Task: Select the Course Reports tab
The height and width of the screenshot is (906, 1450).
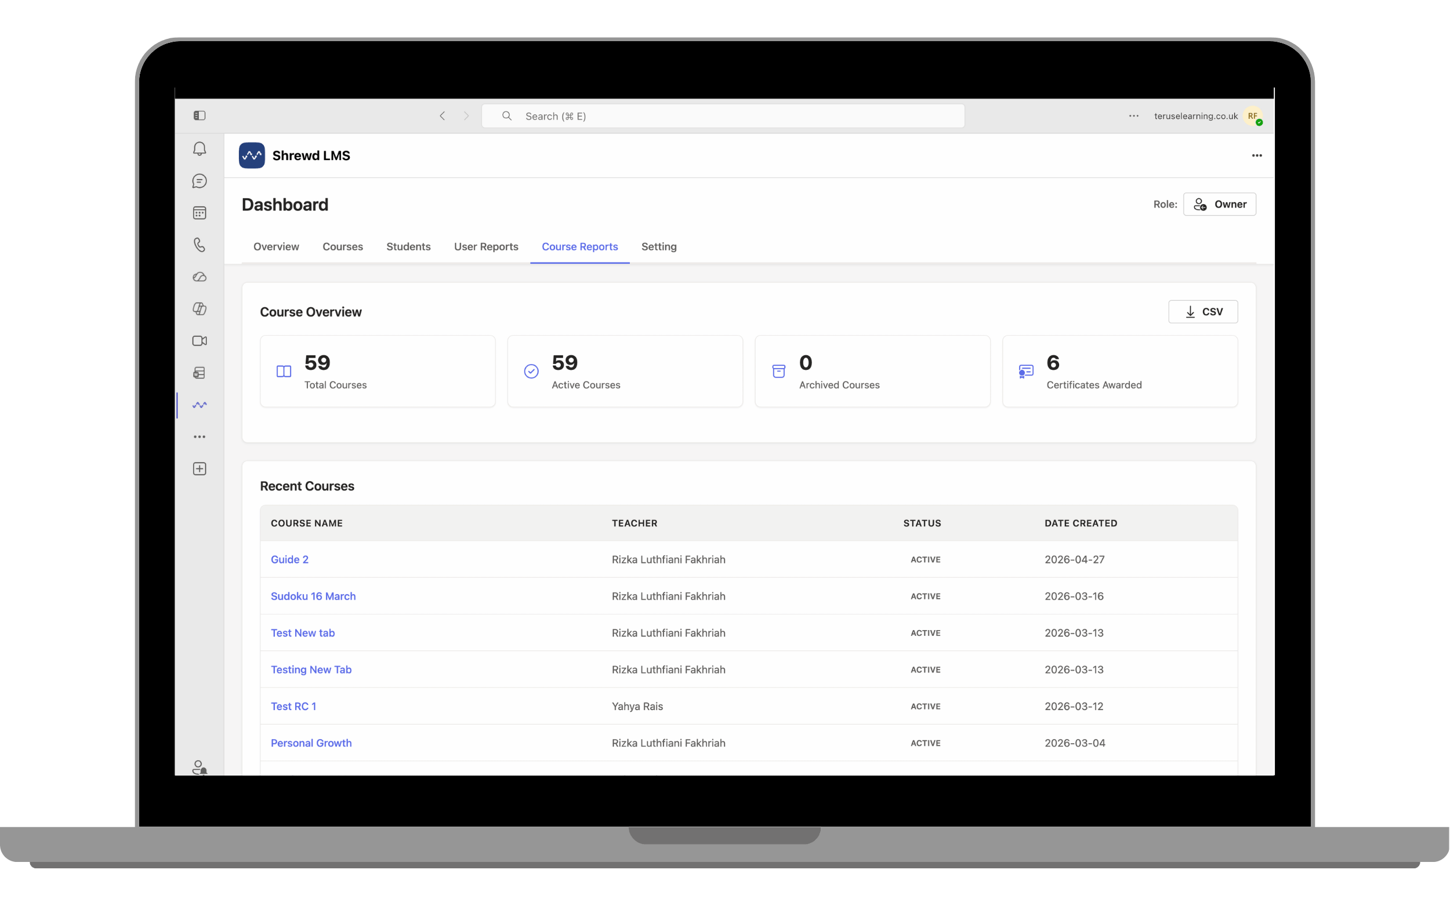Action: pyautogui.click(x=579, y=246)
